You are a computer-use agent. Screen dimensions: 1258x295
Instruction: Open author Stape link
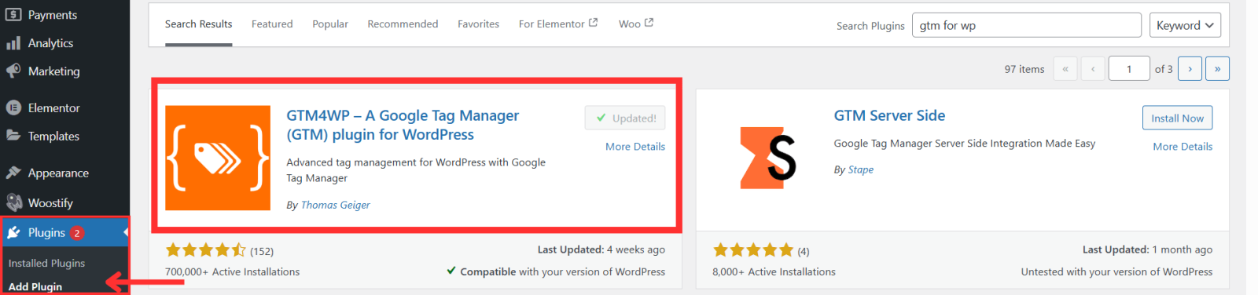(x=860, y=169)
